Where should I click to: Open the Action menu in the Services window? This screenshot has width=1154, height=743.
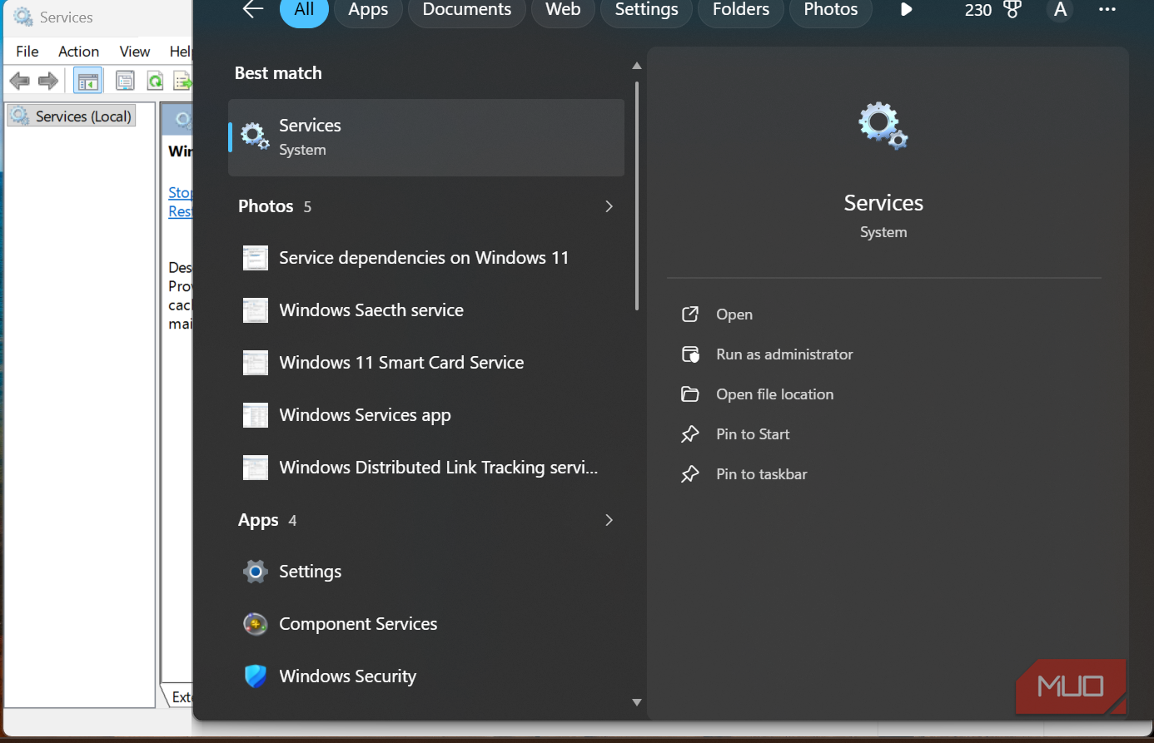click(78, 52)
